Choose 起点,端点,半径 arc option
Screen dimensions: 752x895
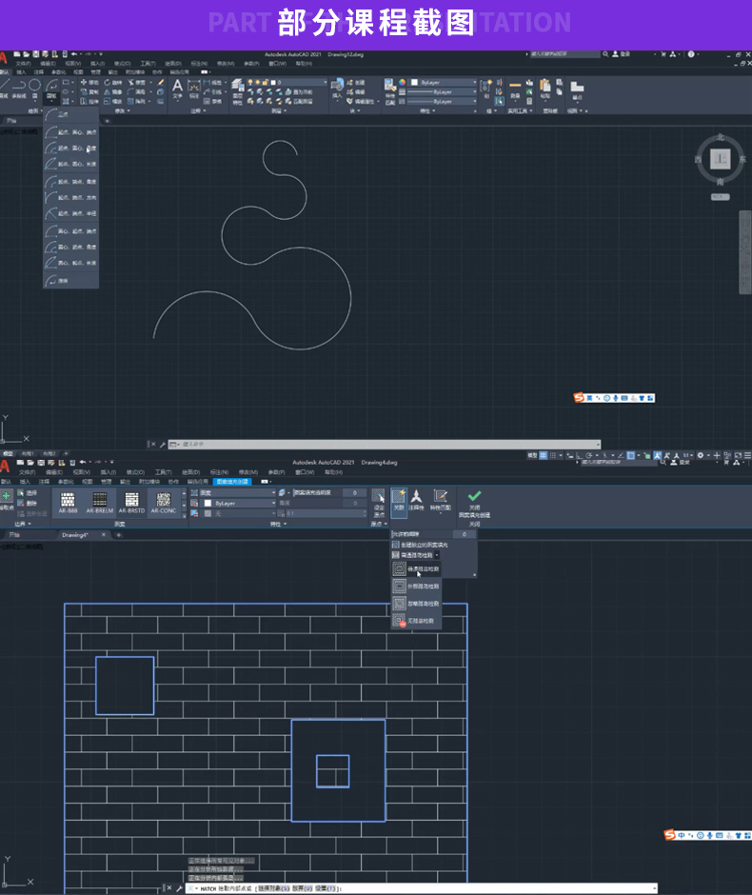click(70, 213)
